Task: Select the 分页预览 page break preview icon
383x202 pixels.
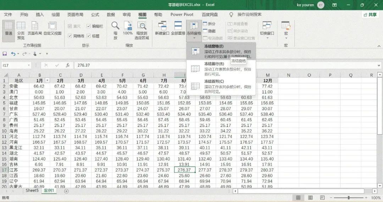Action: pyautogui.click(x=21, y=30)
